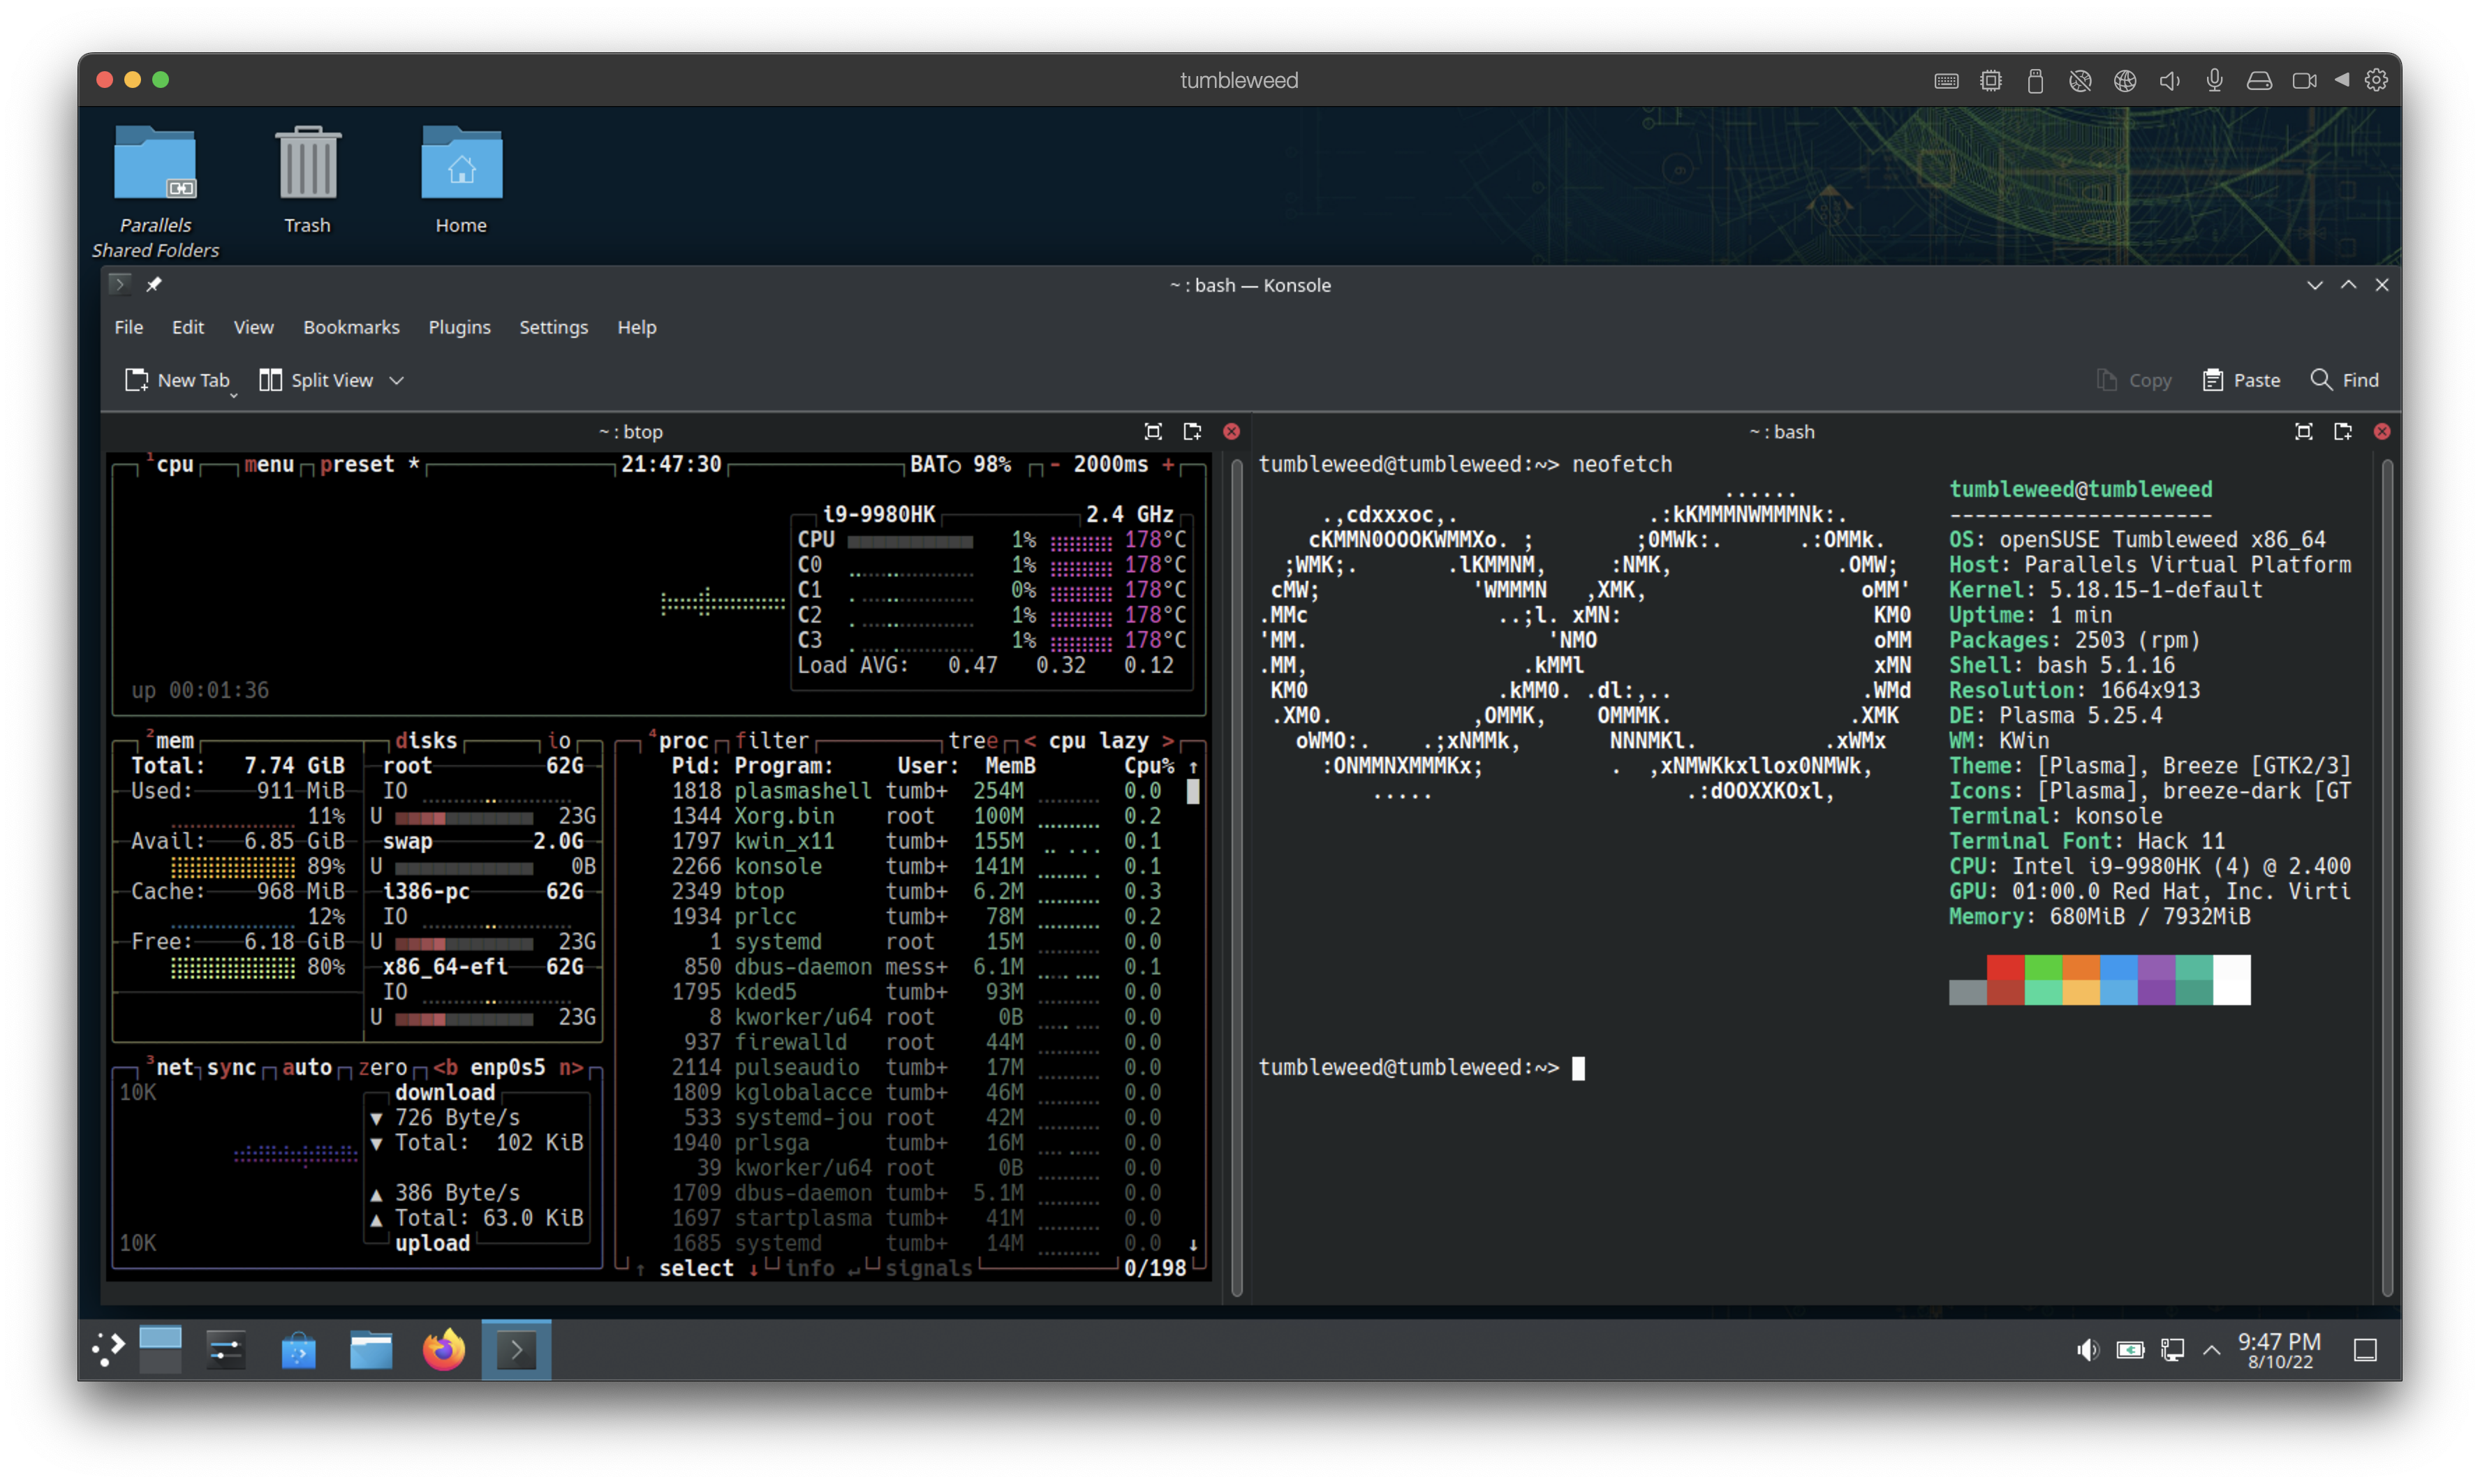Open the hard disk icon in Parallels toolbar
Viewport: 2480px width, 1484px height.
[x=2259, y=81]
